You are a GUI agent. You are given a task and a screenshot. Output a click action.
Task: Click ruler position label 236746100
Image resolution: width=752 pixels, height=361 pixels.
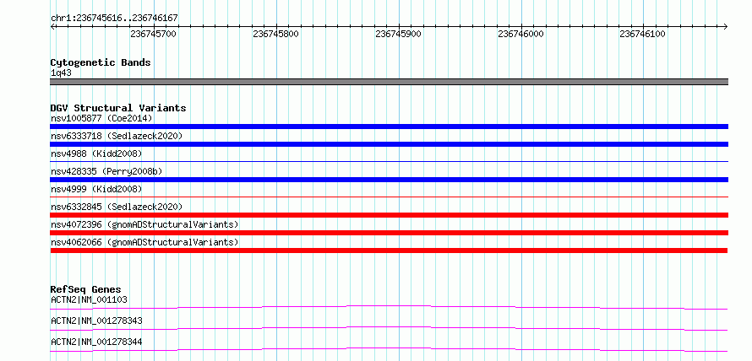tap(643, 34)
